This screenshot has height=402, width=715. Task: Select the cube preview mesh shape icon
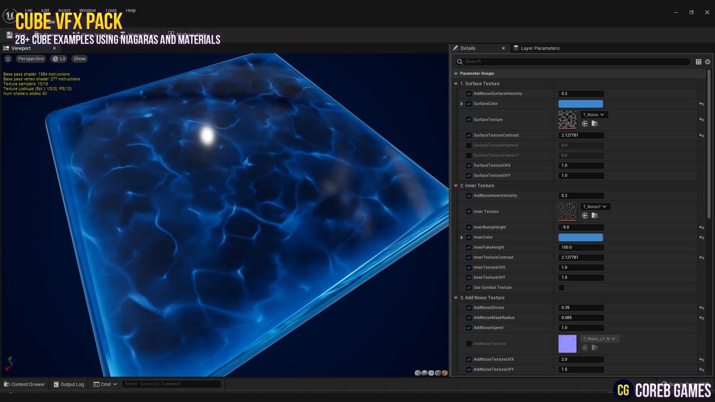point(438,373)
